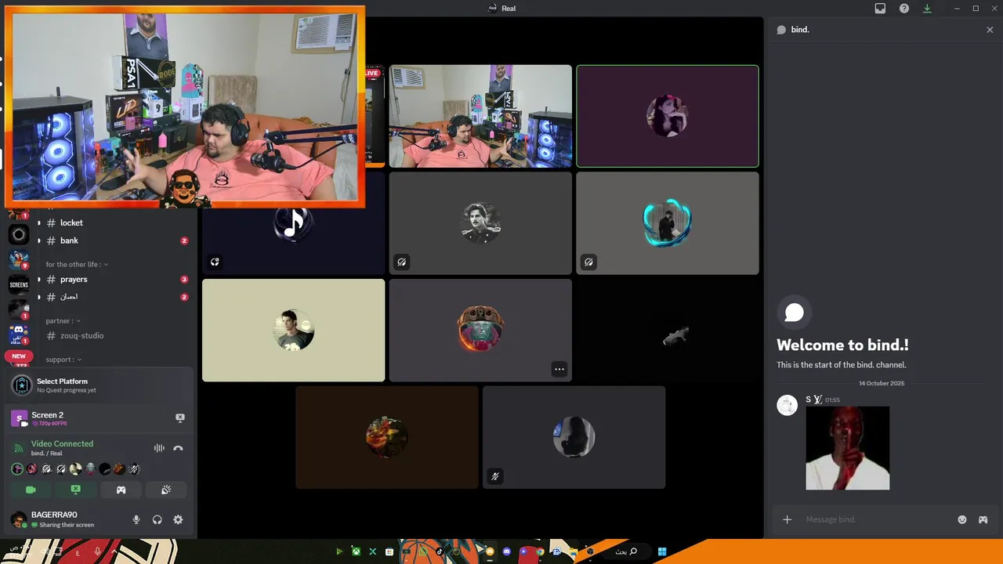The width and height of the screenshot is (1003, 564).
Task: Click the NEW unread mentions pill
Action: click(19, 356)
